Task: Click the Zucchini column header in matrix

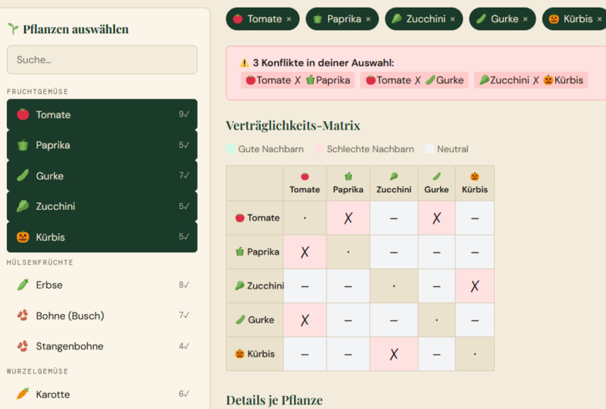Action: 394,183
